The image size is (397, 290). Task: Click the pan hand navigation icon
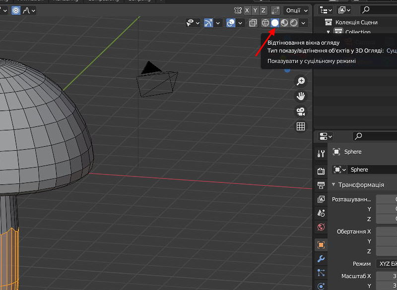point(301,96)
